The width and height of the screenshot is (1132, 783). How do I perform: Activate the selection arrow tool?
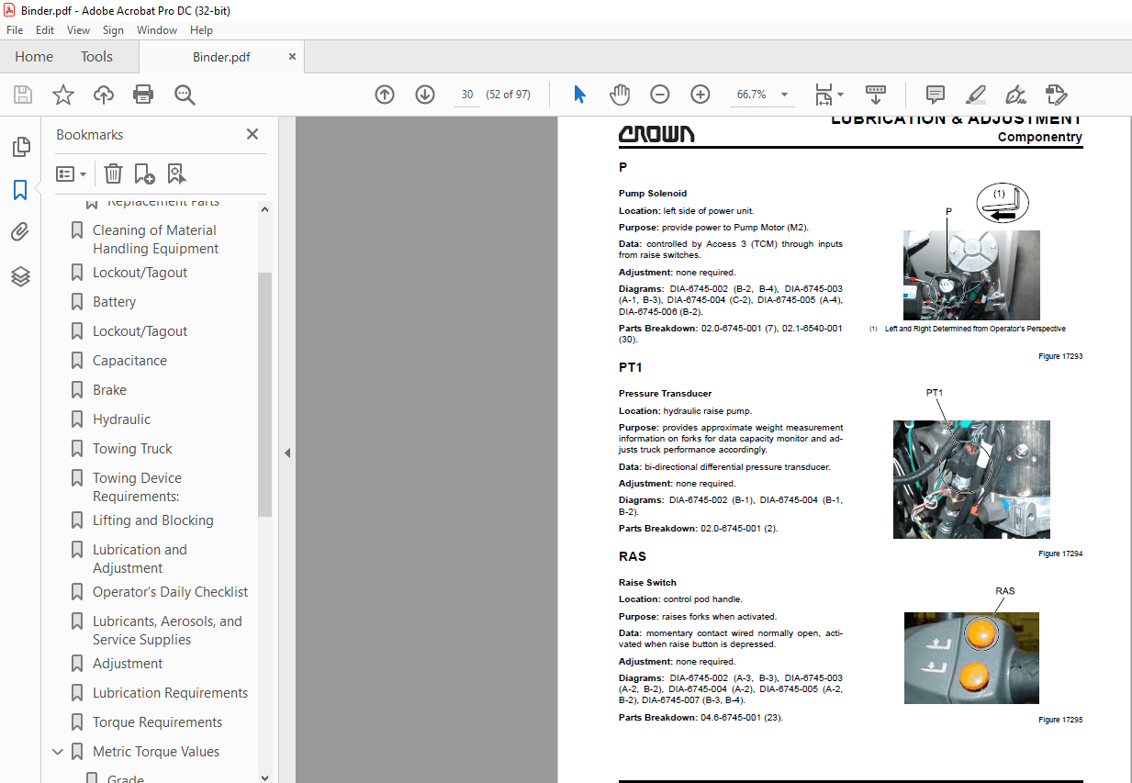[579, 95]
